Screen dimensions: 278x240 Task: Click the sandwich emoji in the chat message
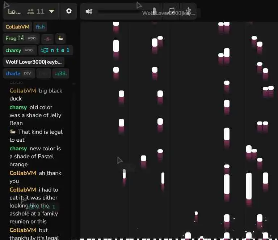(13, 132)
